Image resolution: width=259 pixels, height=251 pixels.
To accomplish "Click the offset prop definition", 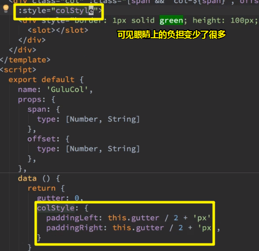I will [x=48, y=139].
